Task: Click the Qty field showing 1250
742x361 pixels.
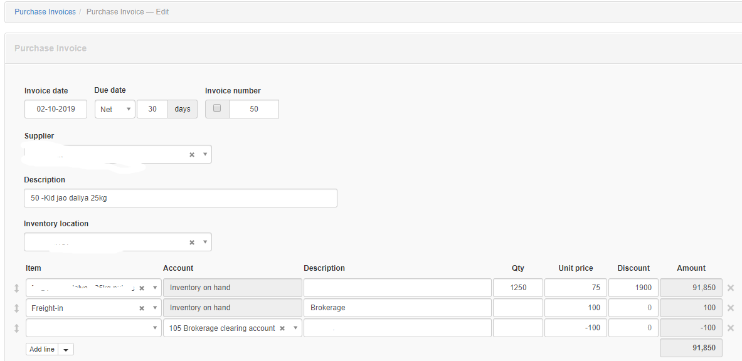Action: click(x=517, y=288)
